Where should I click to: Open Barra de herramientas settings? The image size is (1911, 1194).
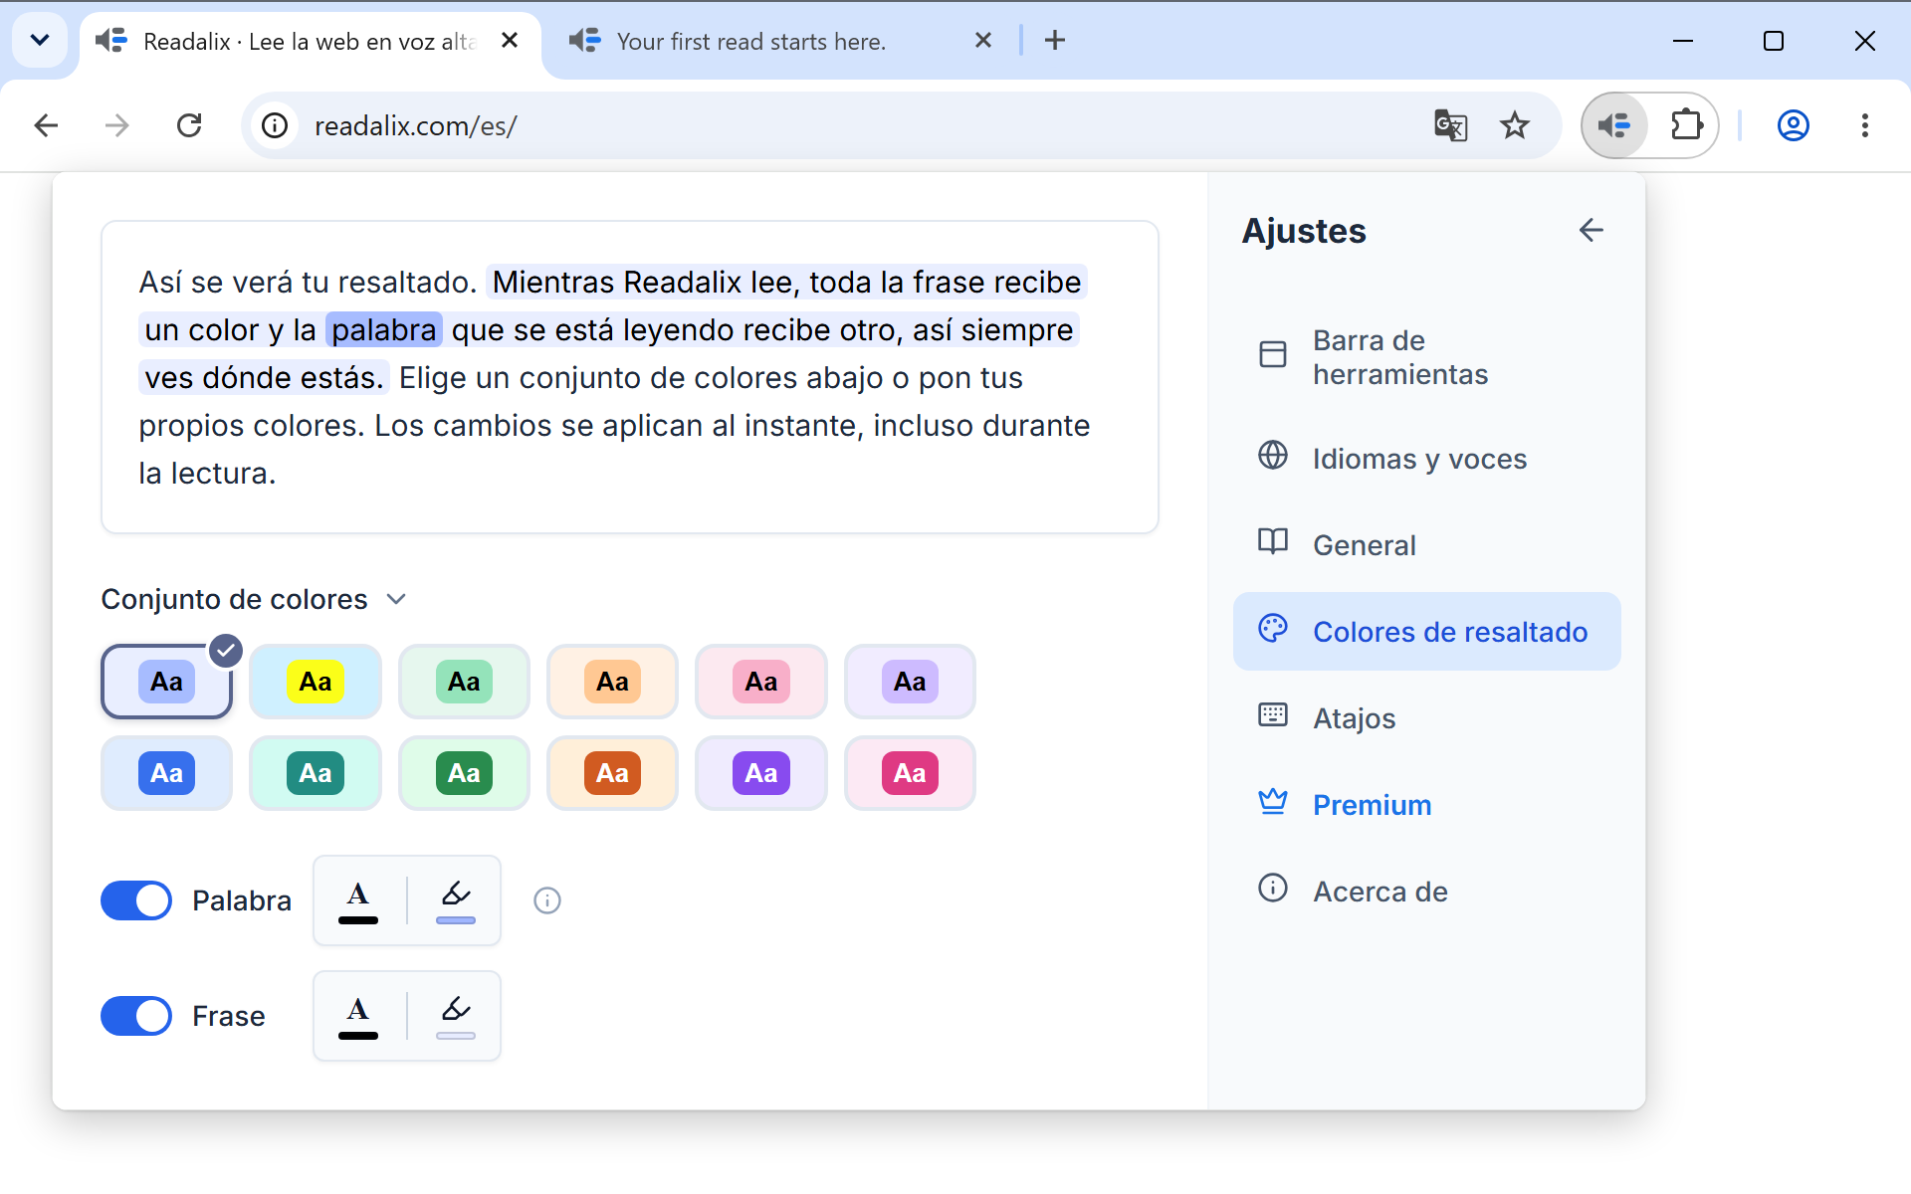tap(1427, 357)
